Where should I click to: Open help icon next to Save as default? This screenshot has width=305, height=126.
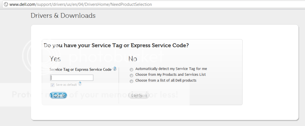click(x=80, y=84)
